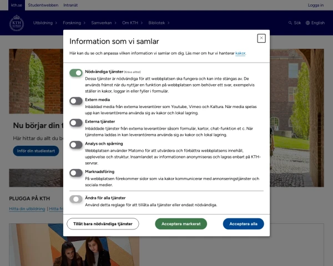The width and height of the screenshot is (333, 266).
Task: Click the Marknadsföring heading text
Action: [99, 172]
